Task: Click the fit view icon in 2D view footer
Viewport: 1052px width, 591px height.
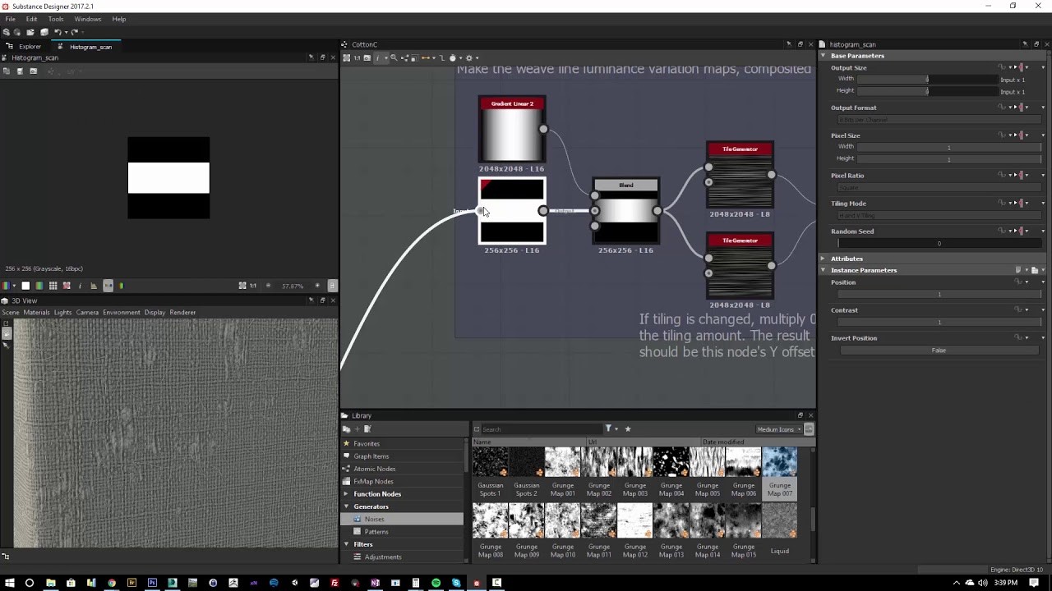Action: [x=242, y=286]
